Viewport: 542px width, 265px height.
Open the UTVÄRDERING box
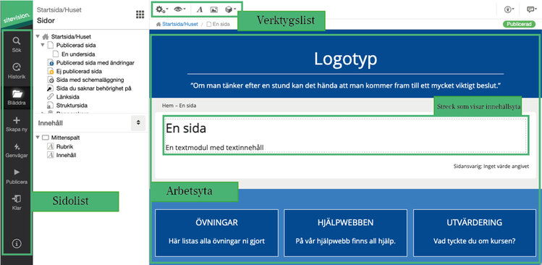475,233
